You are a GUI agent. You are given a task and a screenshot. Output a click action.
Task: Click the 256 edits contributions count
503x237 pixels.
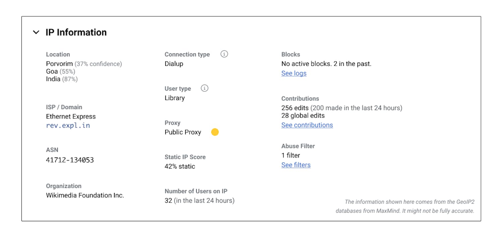point(295,108)
